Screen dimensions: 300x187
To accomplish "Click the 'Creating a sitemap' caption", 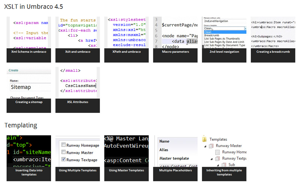I will 29,102.
